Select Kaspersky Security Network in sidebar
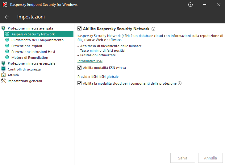 click(39, 34)
